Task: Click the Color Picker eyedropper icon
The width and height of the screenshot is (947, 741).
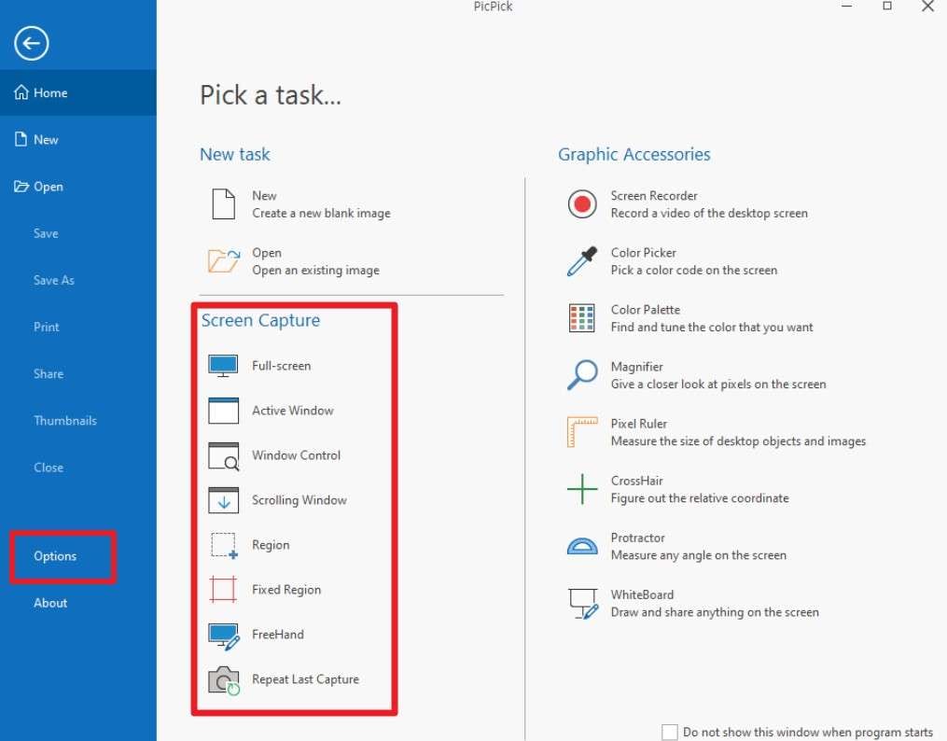Action: point(582,261)
